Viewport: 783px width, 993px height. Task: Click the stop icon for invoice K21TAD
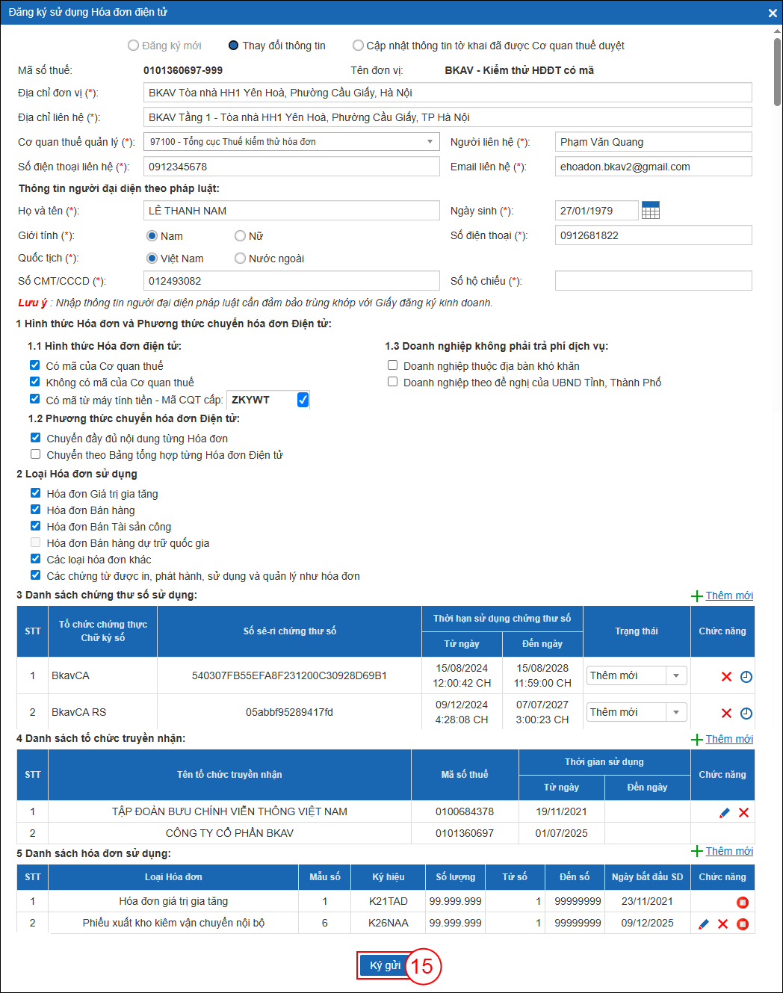pos(742,902)
